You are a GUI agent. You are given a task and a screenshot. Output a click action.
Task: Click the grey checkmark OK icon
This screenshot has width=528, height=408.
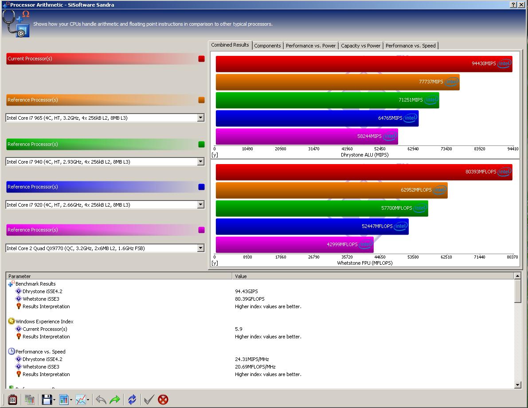149,400
